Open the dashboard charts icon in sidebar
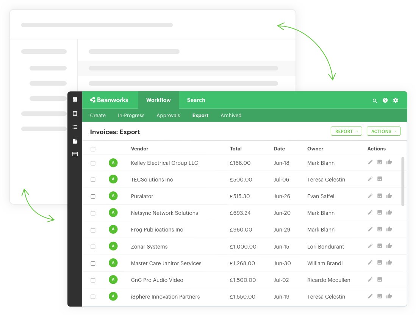The image size is (416, 316). [x=75, y=99]
